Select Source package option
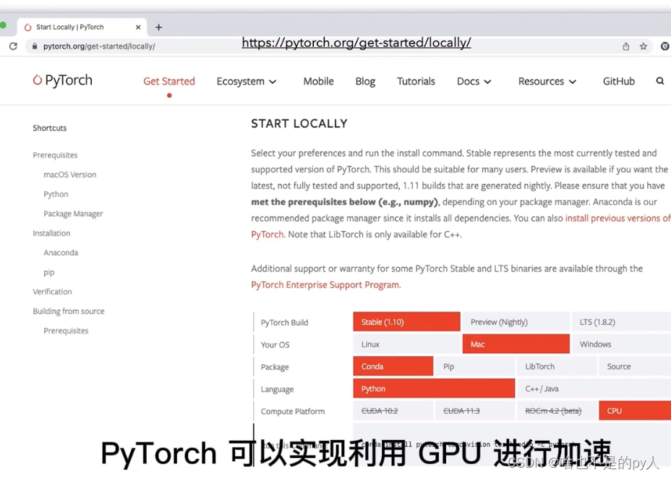671x477 pixels. pos(635,366)
